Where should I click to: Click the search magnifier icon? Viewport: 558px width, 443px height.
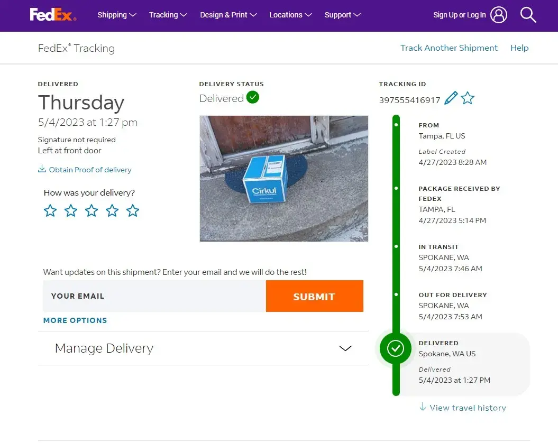[528, 15]
